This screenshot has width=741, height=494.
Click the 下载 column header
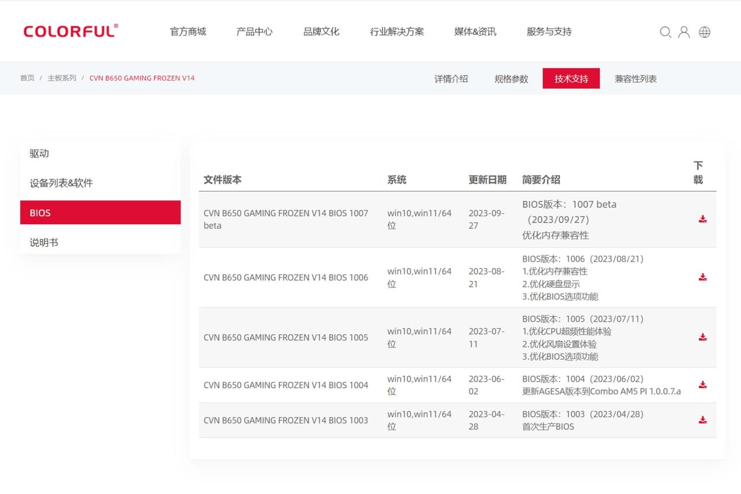tap(698, 173)
